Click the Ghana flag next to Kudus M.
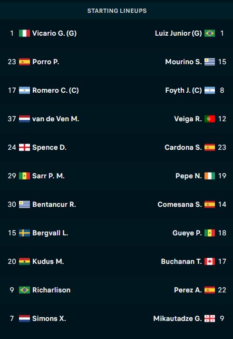 24,262
